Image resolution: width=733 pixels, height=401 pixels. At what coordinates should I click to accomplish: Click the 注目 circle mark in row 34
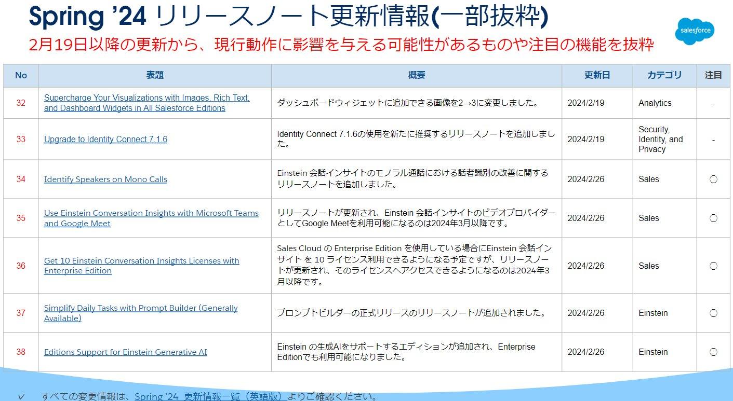pos(713,179)
